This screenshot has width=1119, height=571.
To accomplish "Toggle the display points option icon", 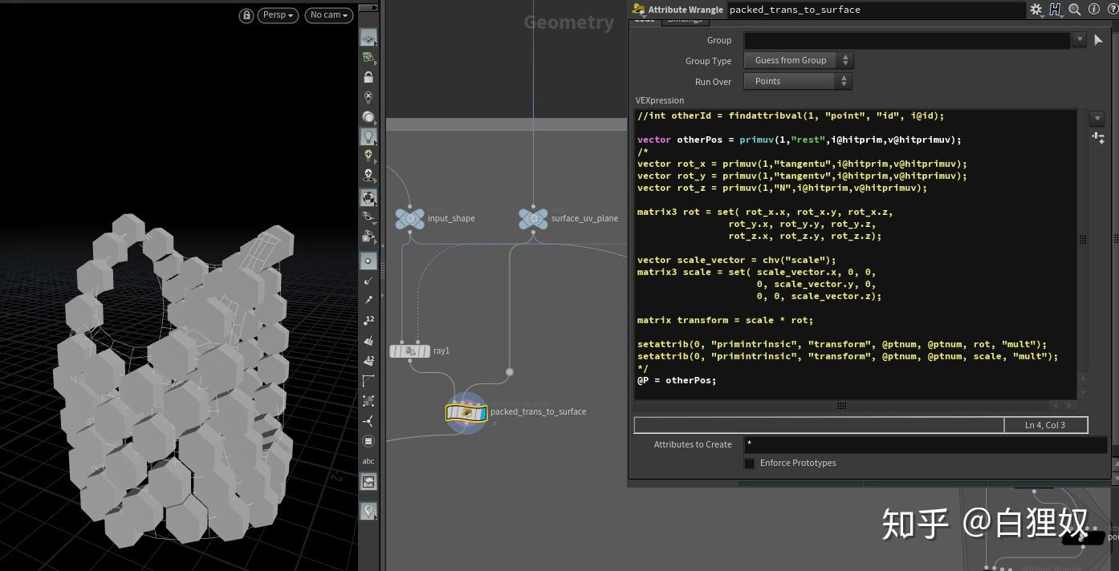I will (x=368, y=261).
